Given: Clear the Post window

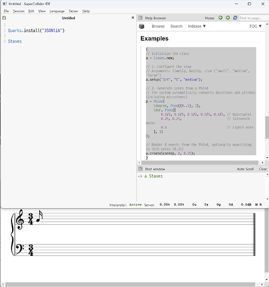Looking at the screenshot, I should pyautogui.click(x=263, y=169).
